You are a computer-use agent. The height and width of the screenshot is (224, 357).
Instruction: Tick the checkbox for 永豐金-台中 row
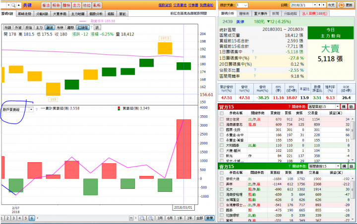[222, 134]
